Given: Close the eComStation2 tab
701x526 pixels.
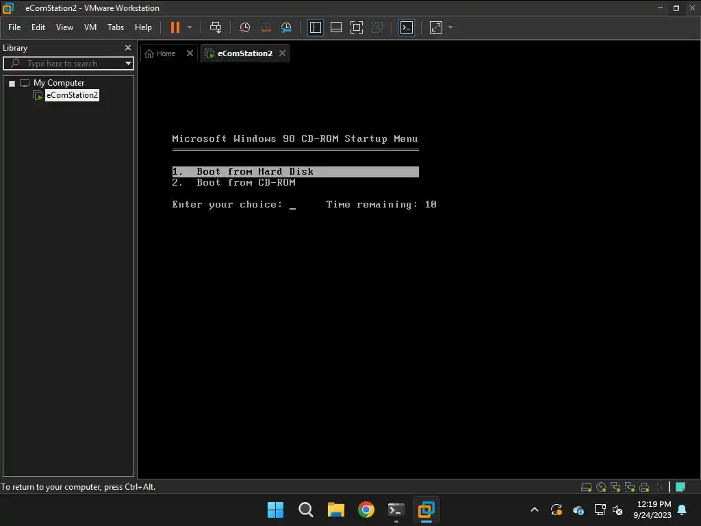Looking at the screenshot, I should [282, 53].
